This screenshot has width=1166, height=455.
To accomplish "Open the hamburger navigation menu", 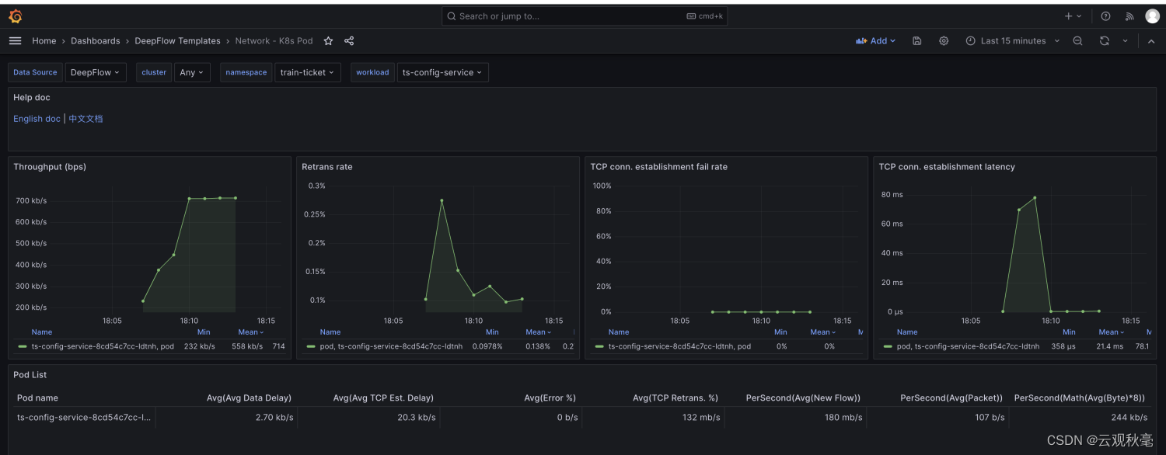I will [x=15, y=41].
